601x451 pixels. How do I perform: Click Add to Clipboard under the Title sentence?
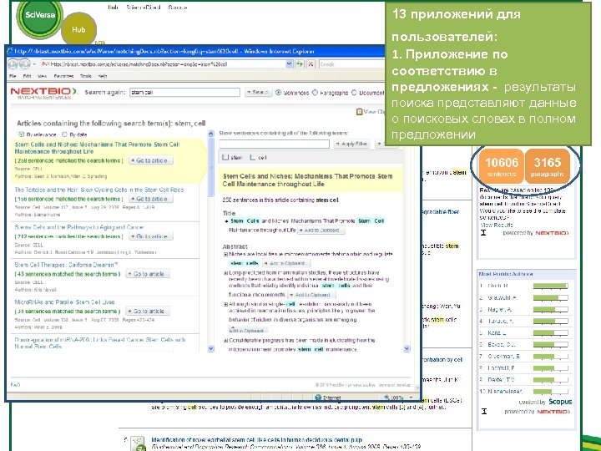pos(321,231)
